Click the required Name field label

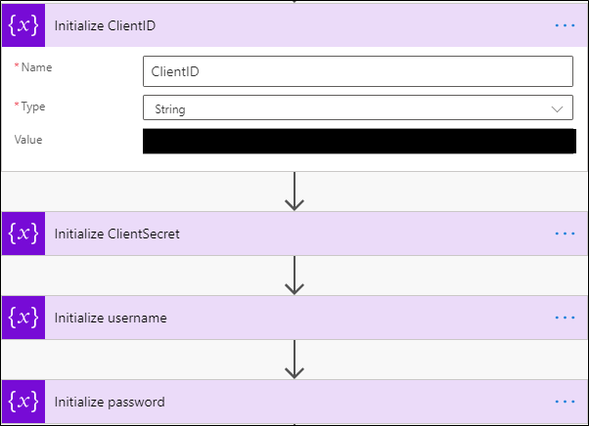35,68
